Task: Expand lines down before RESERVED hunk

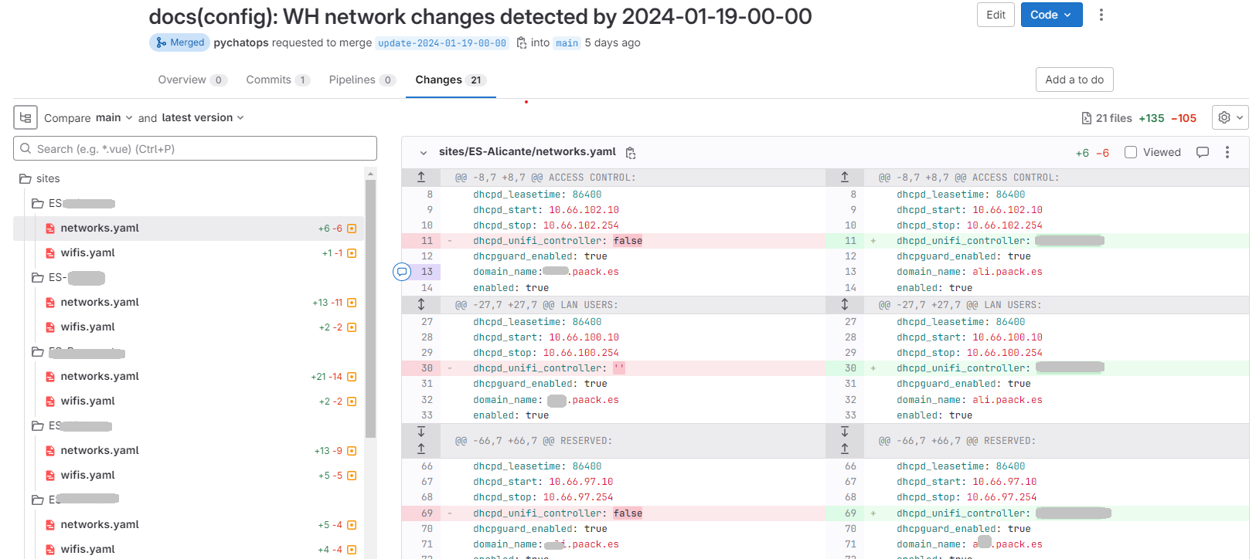Action: tap(421, 432)
